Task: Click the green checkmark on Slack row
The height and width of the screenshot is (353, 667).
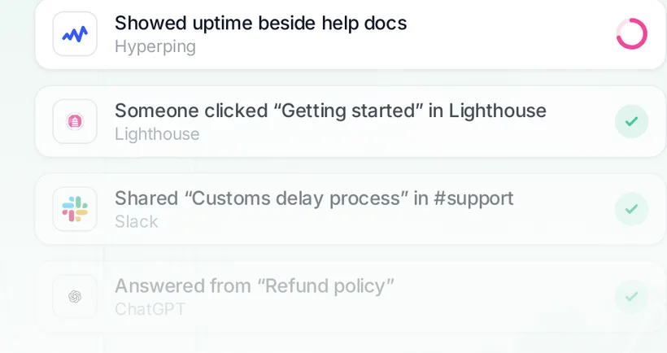Action: tap(632, 209)
